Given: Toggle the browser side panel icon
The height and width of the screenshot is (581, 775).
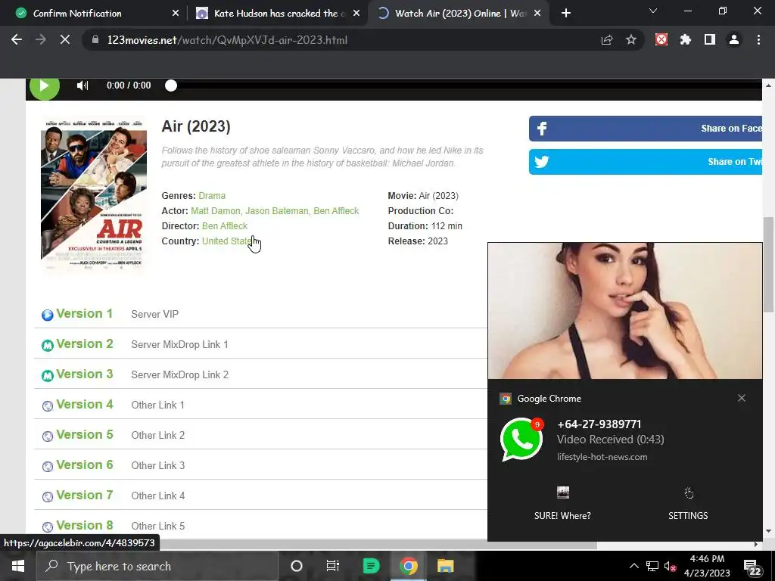Looking at the screenshot, I should click(710, 39).
